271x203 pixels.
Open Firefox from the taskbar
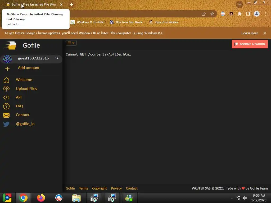click(x=41, y=198)
